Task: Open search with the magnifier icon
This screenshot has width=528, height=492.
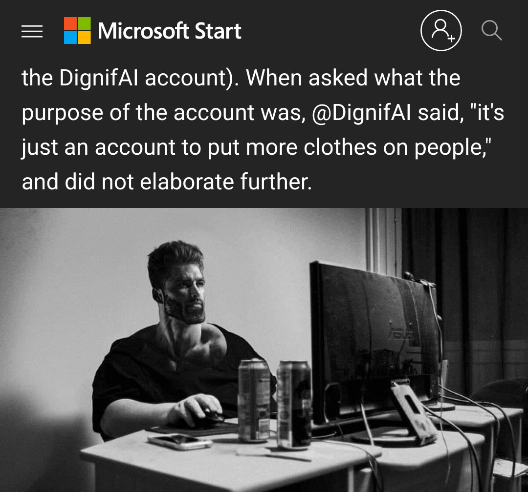Action: pyautogui.click(x=492, y=31)
